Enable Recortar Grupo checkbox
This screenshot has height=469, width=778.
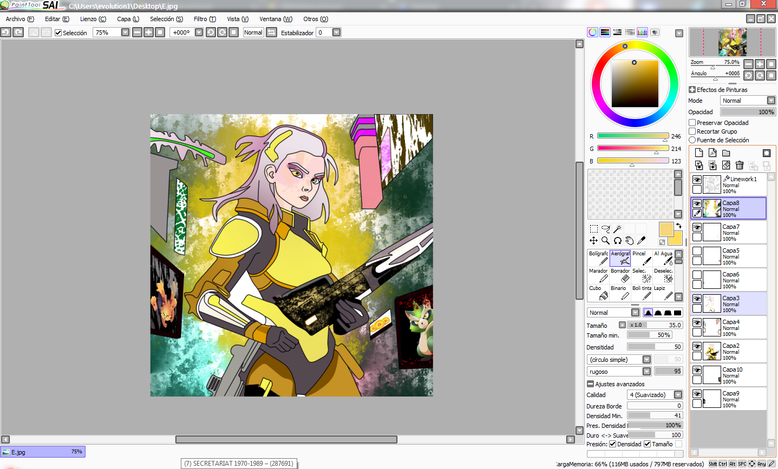tap(692, 131)
